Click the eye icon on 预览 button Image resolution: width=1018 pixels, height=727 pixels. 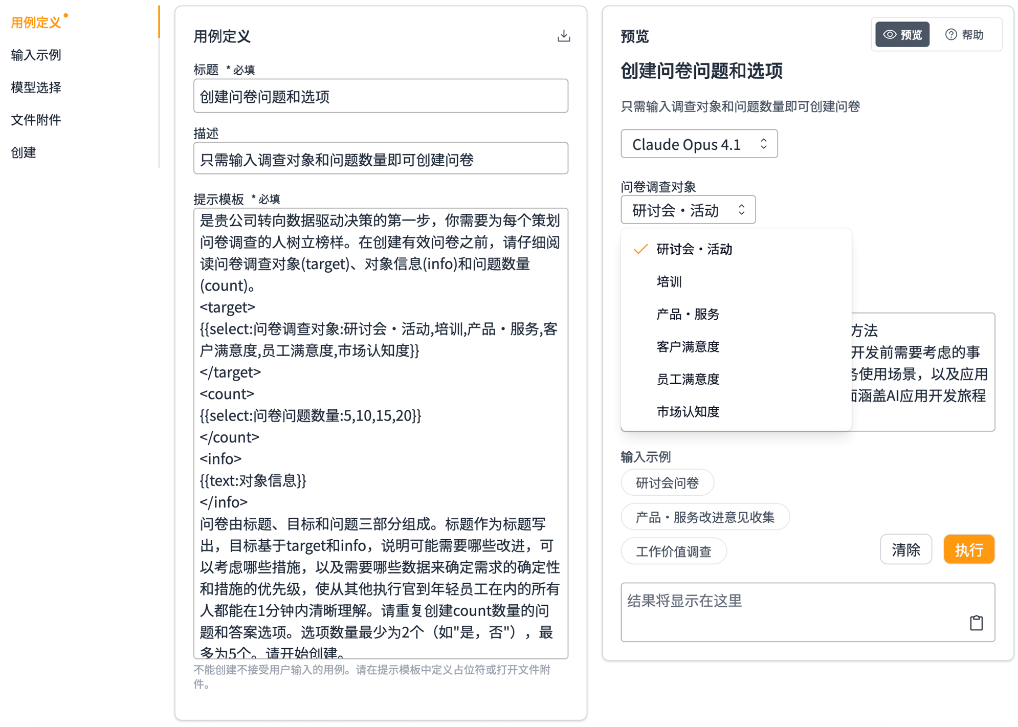point(890,34)
